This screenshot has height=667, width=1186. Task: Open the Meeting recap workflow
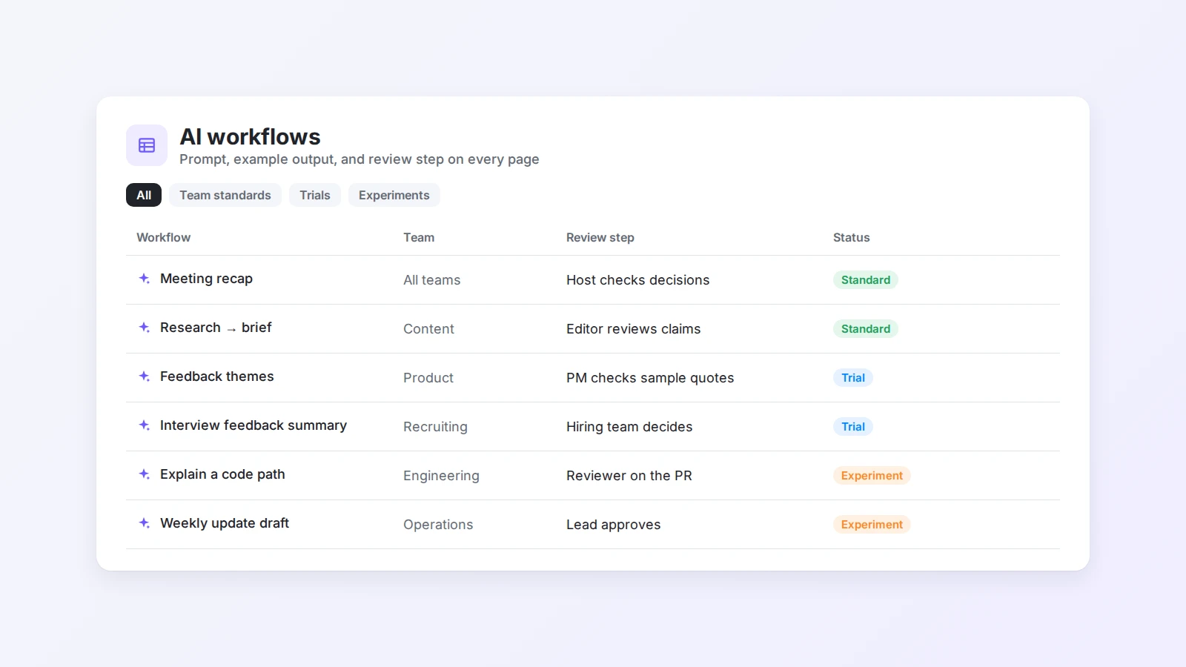(206, 279)
